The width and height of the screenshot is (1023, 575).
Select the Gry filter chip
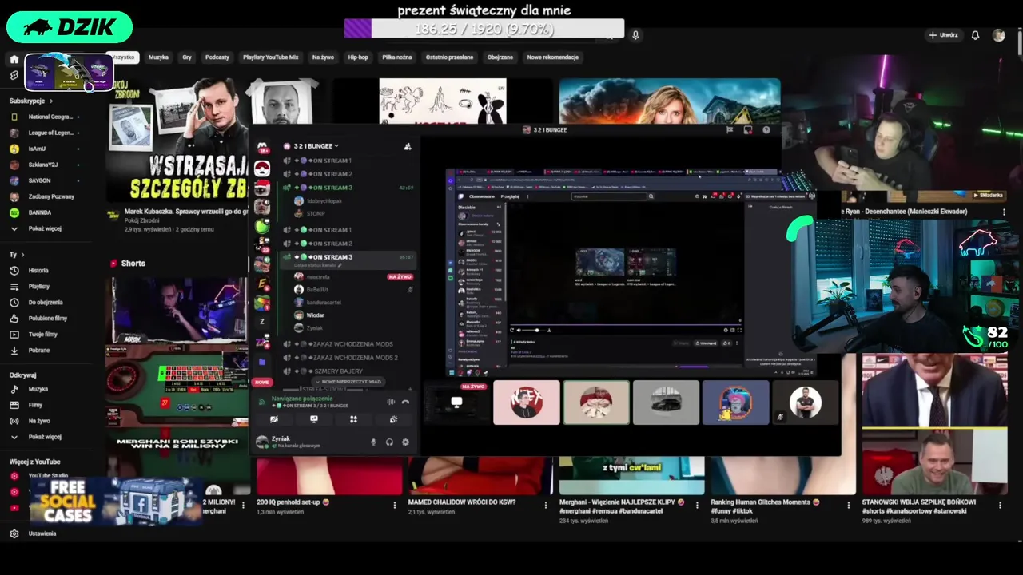(x=187, y=57)
